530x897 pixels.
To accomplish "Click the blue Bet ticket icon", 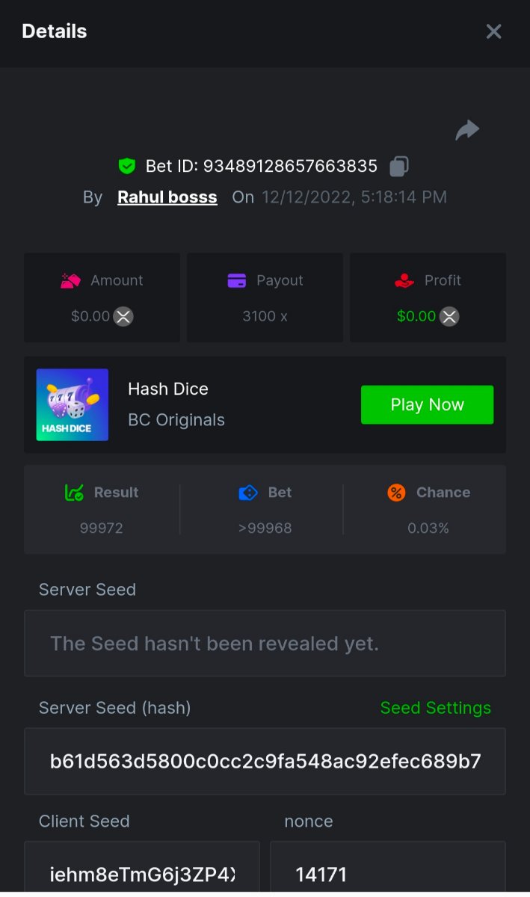I will coord(248,493).
